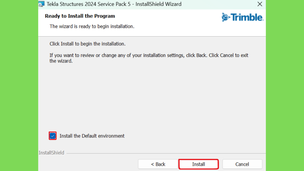304x171 pixels.
Task: Click the Trimble wordmark text in the header
Action: tap(247, 17)
